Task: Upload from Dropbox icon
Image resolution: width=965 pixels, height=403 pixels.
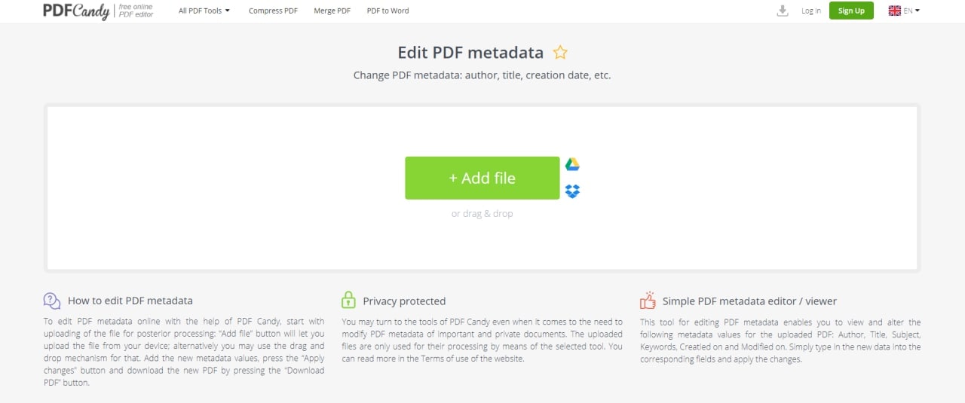Action: click(572, 191)
